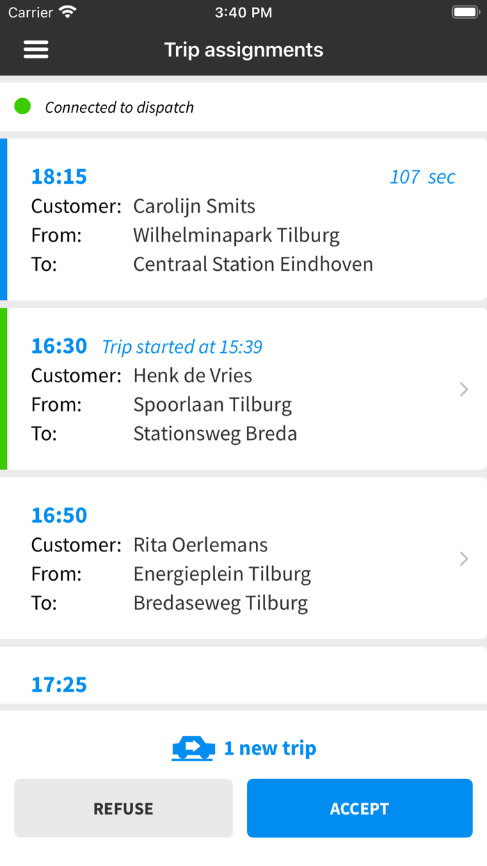Click the Wi-Fi status icon
Viewport: 487px width, 866px height.
coord(68,13)
